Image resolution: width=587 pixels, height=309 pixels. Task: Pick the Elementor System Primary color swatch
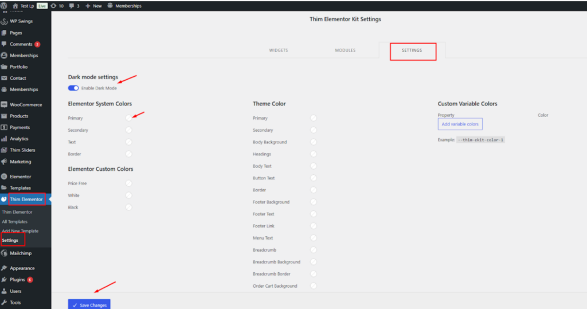click(129, 118)
